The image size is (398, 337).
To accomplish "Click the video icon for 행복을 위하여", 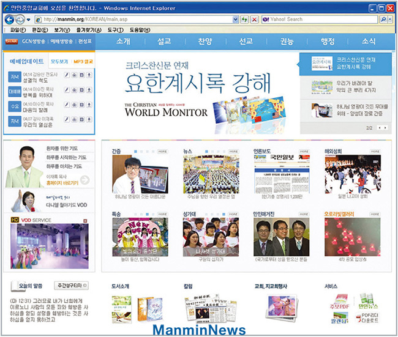I will (74, 90).
